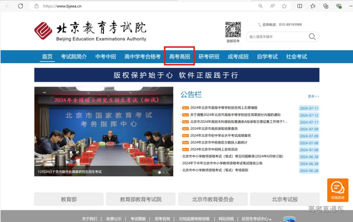Viewport: 353px width, 222px height.
Task: Expand 区招生考试中心 in the footer
Action: 257,219
